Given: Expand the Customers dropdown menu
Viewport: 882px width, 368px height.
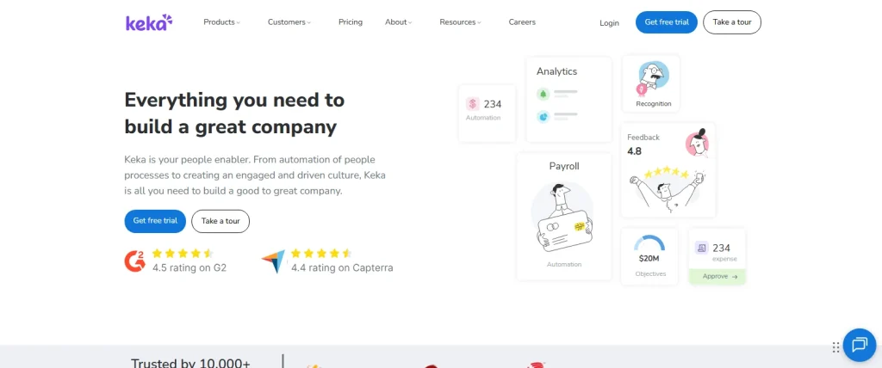Looking at the screenshot, I should 289,22.
